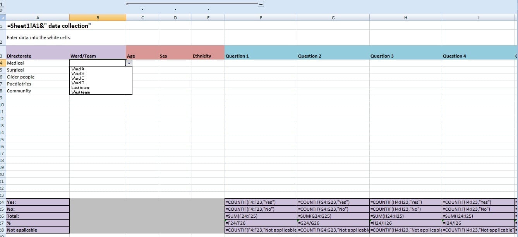The image size is (518, 237).
Task: Select column B header
Action: [97, 17]
